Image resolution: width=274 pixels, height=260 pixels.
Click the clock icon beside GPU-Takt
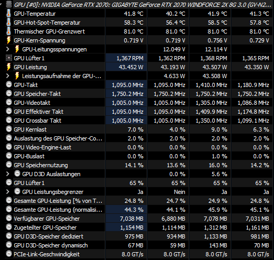[x=9, y=84]
